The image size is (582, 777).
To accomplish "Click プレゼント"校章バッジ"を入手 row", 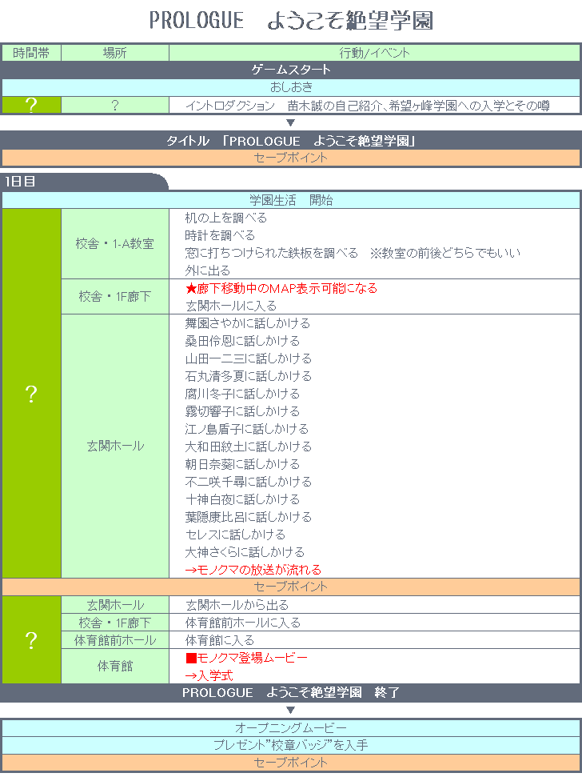I will (291, 745).
